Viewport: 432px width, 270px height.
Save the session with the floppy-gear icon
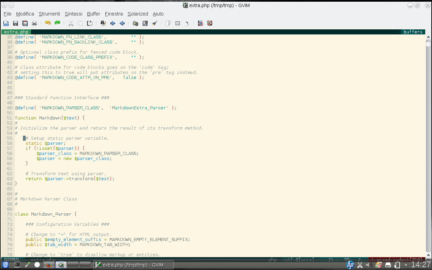point(145,23)
